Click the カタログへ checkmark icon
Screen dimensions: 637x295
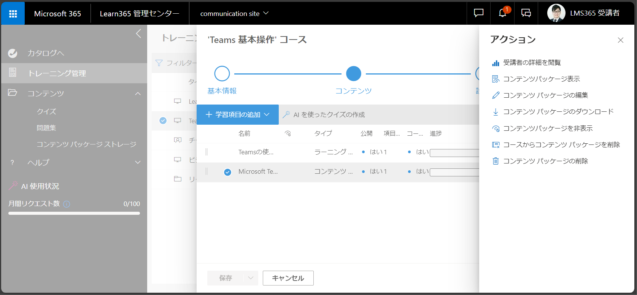point(13,53)
